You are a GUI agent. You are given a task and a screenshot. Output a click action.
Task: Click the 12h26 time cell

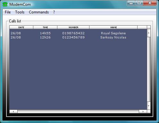click(45, 37)
